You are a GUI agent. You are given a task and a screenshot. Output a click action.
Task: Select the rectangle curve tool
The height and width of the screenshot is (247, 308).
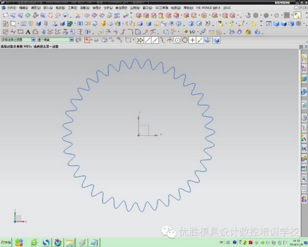coord(21,32)
